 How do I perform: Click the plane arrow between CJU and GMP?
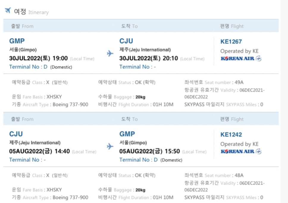(110, 146)
